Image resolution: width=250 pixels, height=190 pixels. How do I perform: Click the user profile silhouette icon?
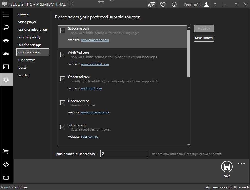pos(206,4)
